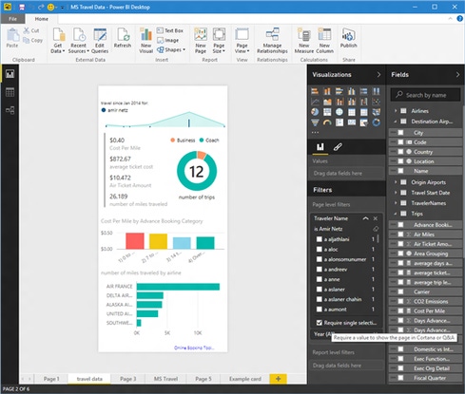
Task: Check the 'a aloc' filter box
Action: coord(320,250)
